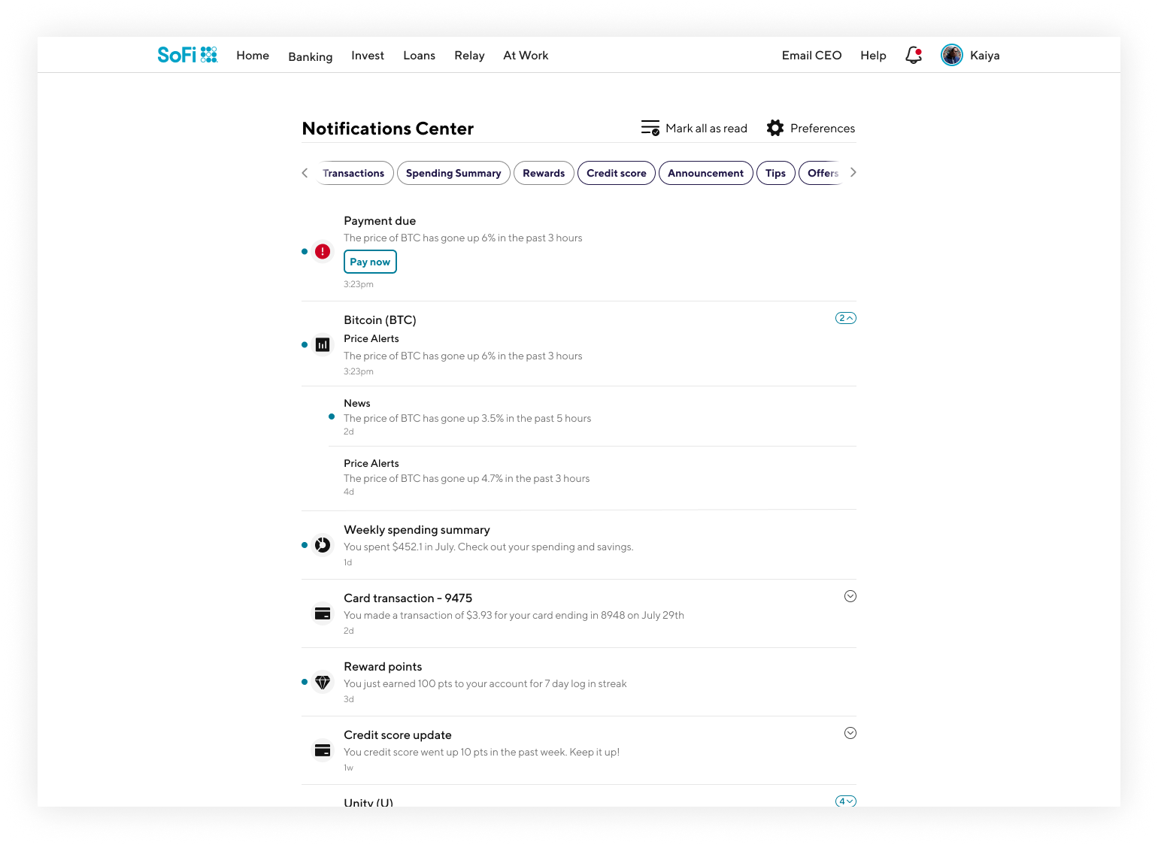Image resolution: width=1158 pixels, height=845 pixels.
Task: Open the Credit score update title
Action: 398,735
